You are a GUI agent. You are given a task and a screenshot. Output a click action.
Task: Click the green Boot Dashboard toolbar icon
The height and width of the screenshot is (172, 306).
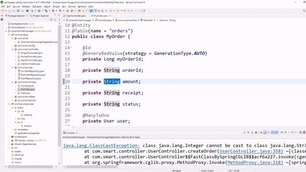coord(27,11)
